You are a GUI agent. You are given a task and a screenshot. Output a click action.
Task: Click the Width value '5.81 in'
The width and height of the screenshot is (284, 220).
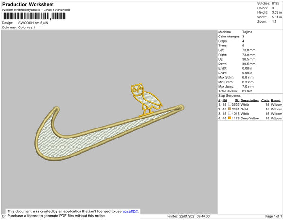tap(277, 17)
